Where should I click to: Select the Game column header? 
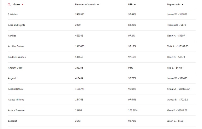(17, 4)
